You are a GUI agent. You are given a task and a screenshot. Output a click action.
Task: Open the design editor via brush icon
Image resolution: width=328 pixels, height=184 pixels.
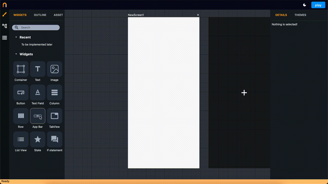4,14
